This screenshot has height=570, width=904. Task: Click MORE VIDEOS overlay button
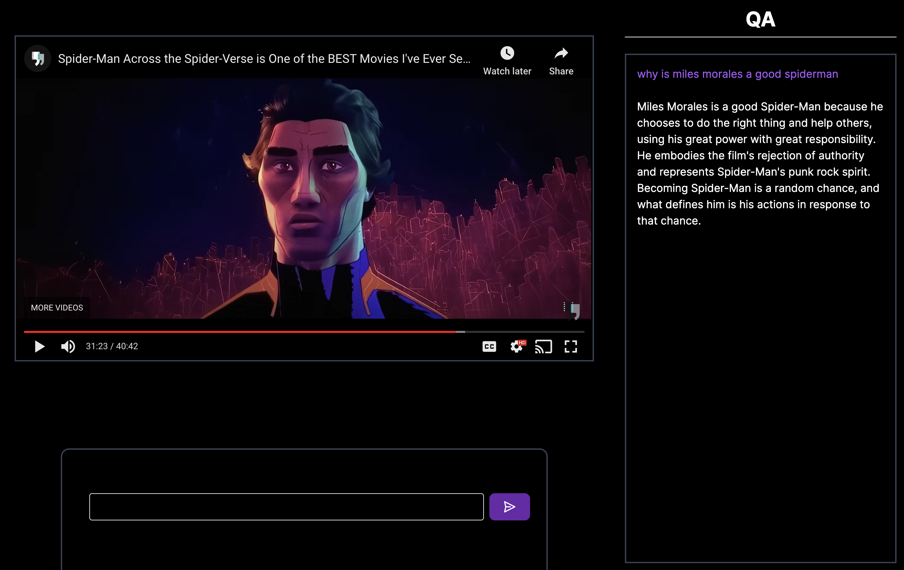click(x=57, y=307)
